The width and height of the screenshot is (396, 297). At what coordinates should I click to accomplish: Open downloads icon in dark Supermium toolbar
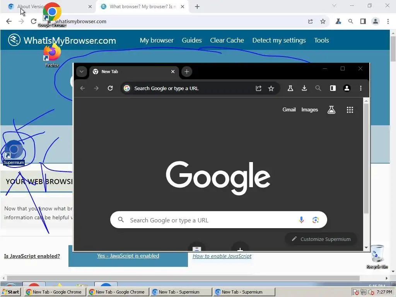[x=304, y=88]
